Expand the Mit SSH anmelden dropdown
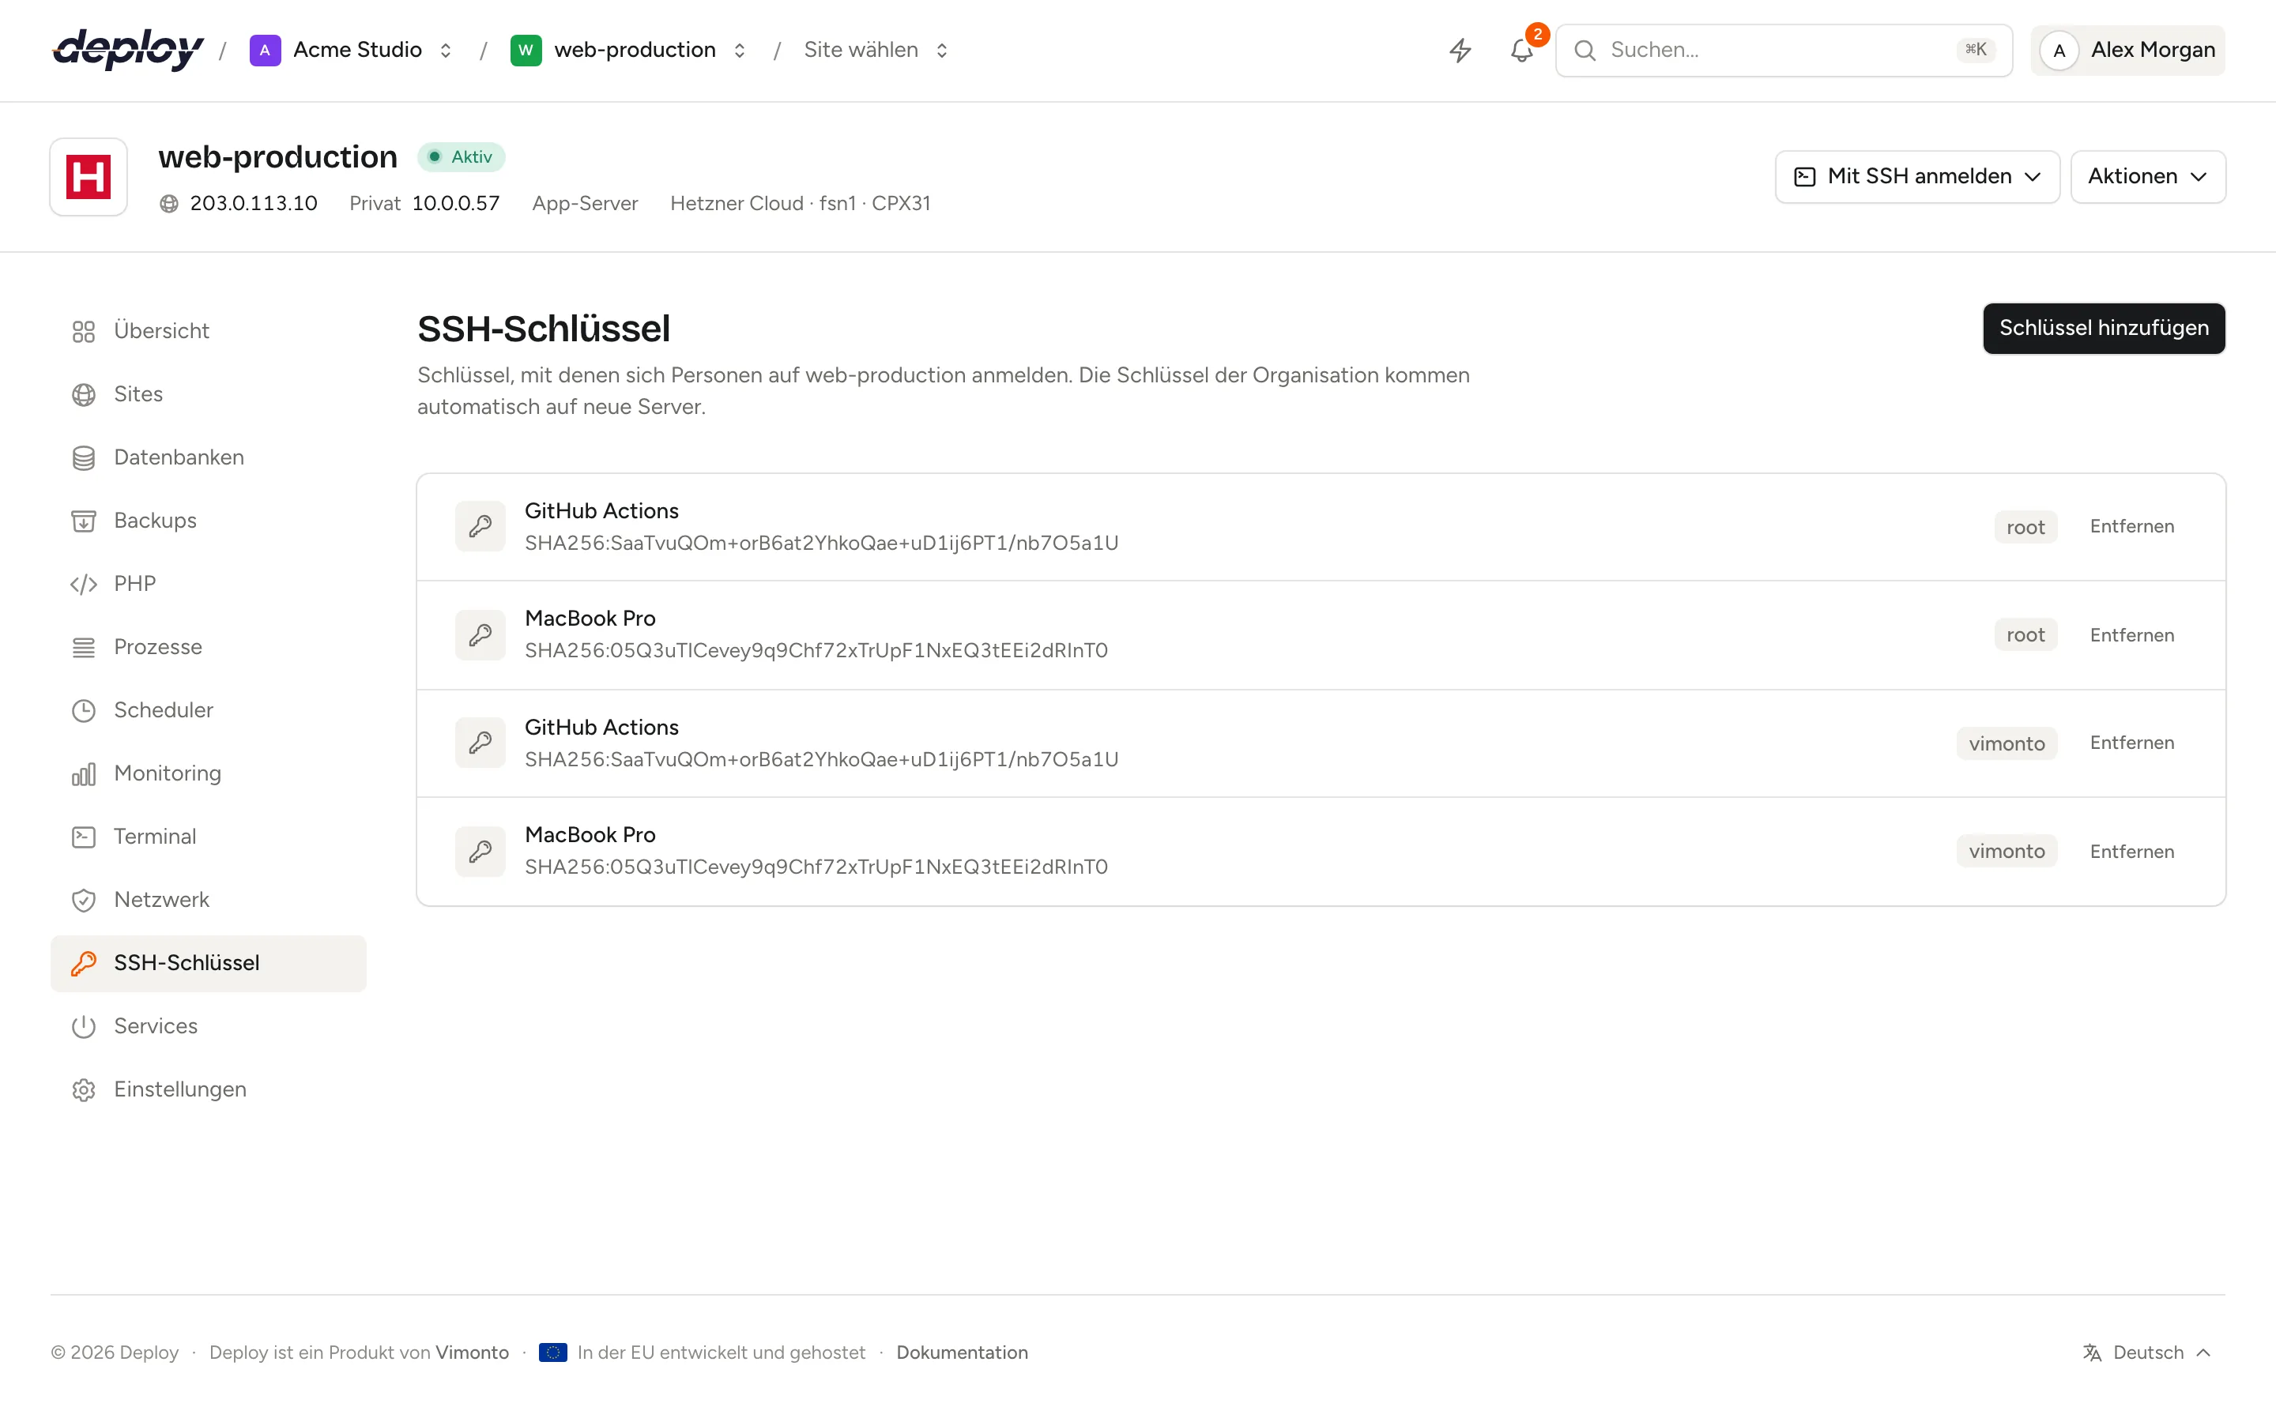This screenshot has height=1422, width=2276. pyautogui.click(x=1916, y=177)
